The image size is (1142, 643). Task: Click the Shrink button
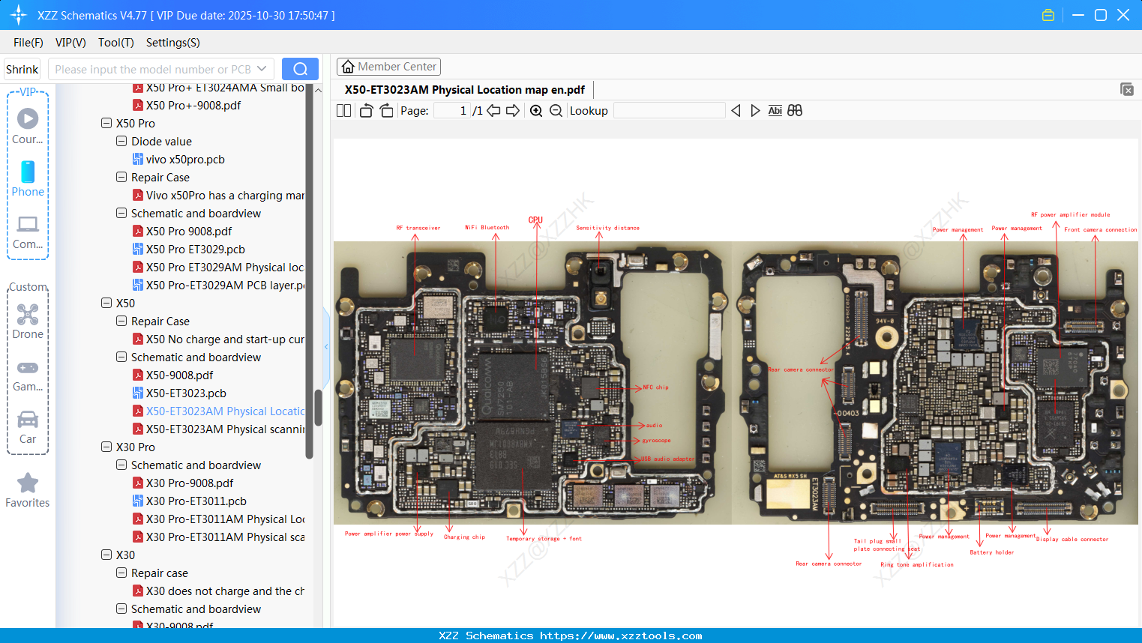coord(22,68)
